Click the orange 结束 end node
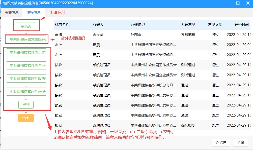Viewport: 253px width, 150px height. pos(26,118)
